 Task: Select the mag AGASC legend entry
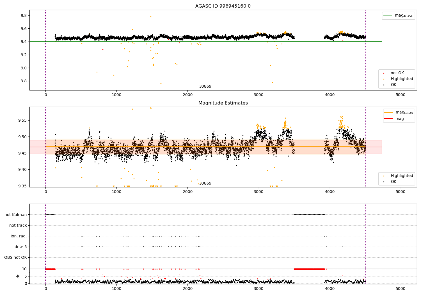[399, 15]
